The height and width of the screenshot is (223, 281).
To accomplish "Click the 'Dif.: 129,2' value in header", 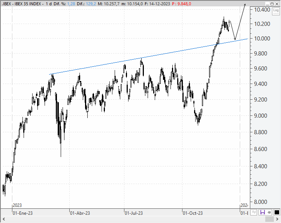I will 87,4.
